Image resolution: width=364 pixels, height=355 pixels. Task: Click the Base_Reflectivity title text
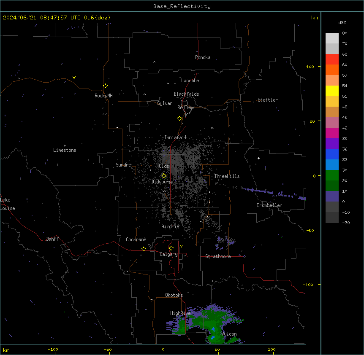pos(182,6)
